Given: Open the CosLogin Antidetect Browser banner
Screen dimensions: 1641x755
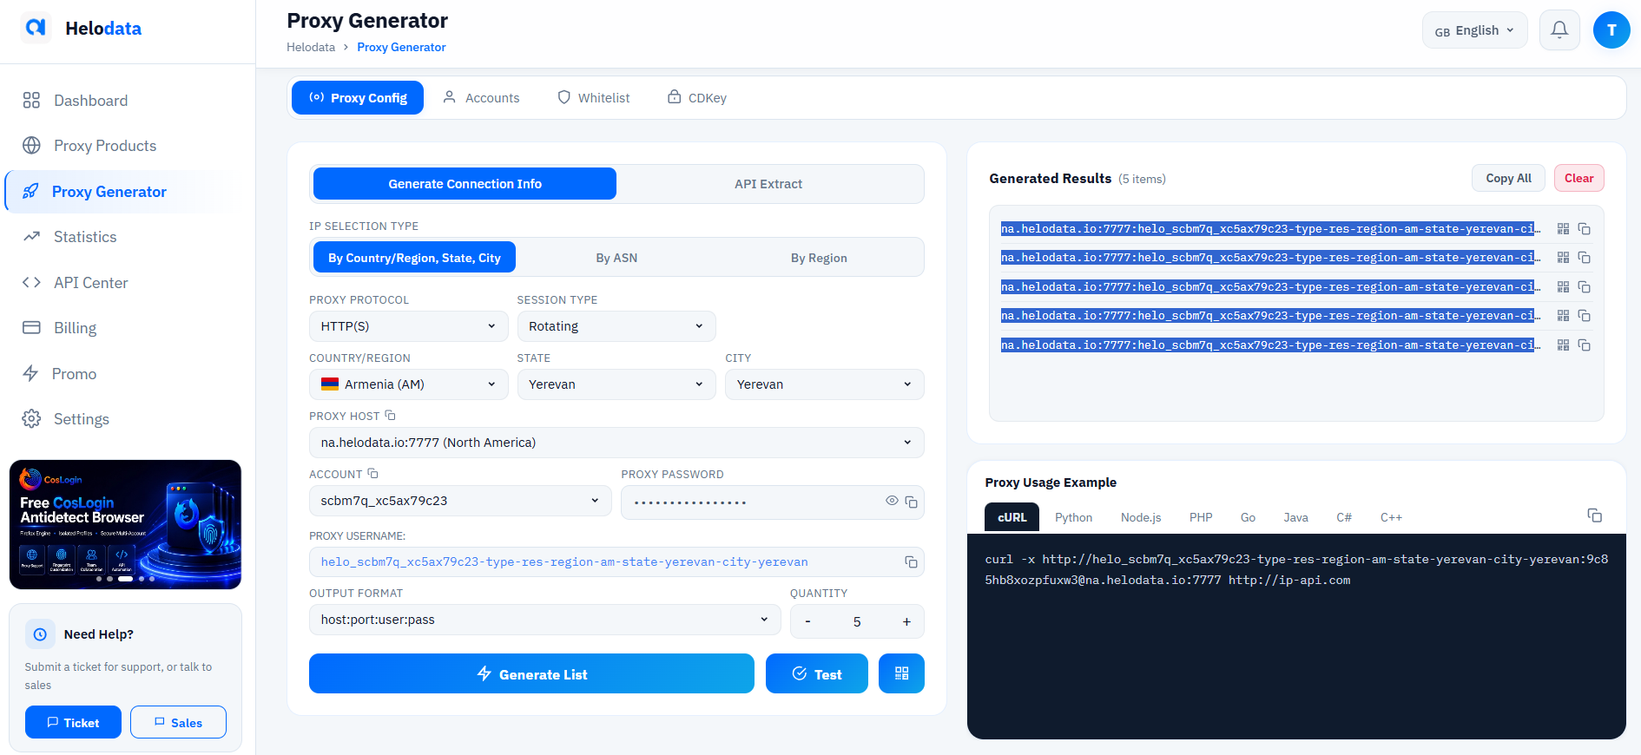Looking at the screenshot, I should pos(125,524).
